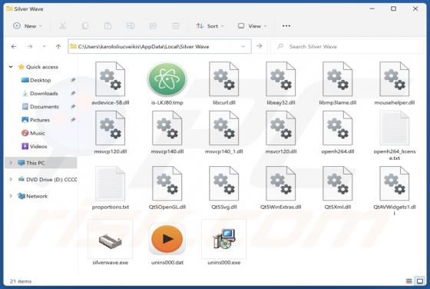Select the openh264.dll file icon
The image size is (430, 289).
tap(338, 128)
